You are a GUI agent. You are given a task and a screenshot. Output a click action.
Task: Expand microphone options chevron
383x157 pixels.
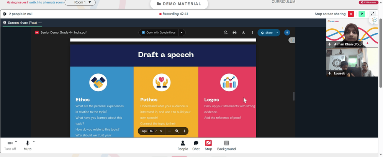(x=34, y=141)
